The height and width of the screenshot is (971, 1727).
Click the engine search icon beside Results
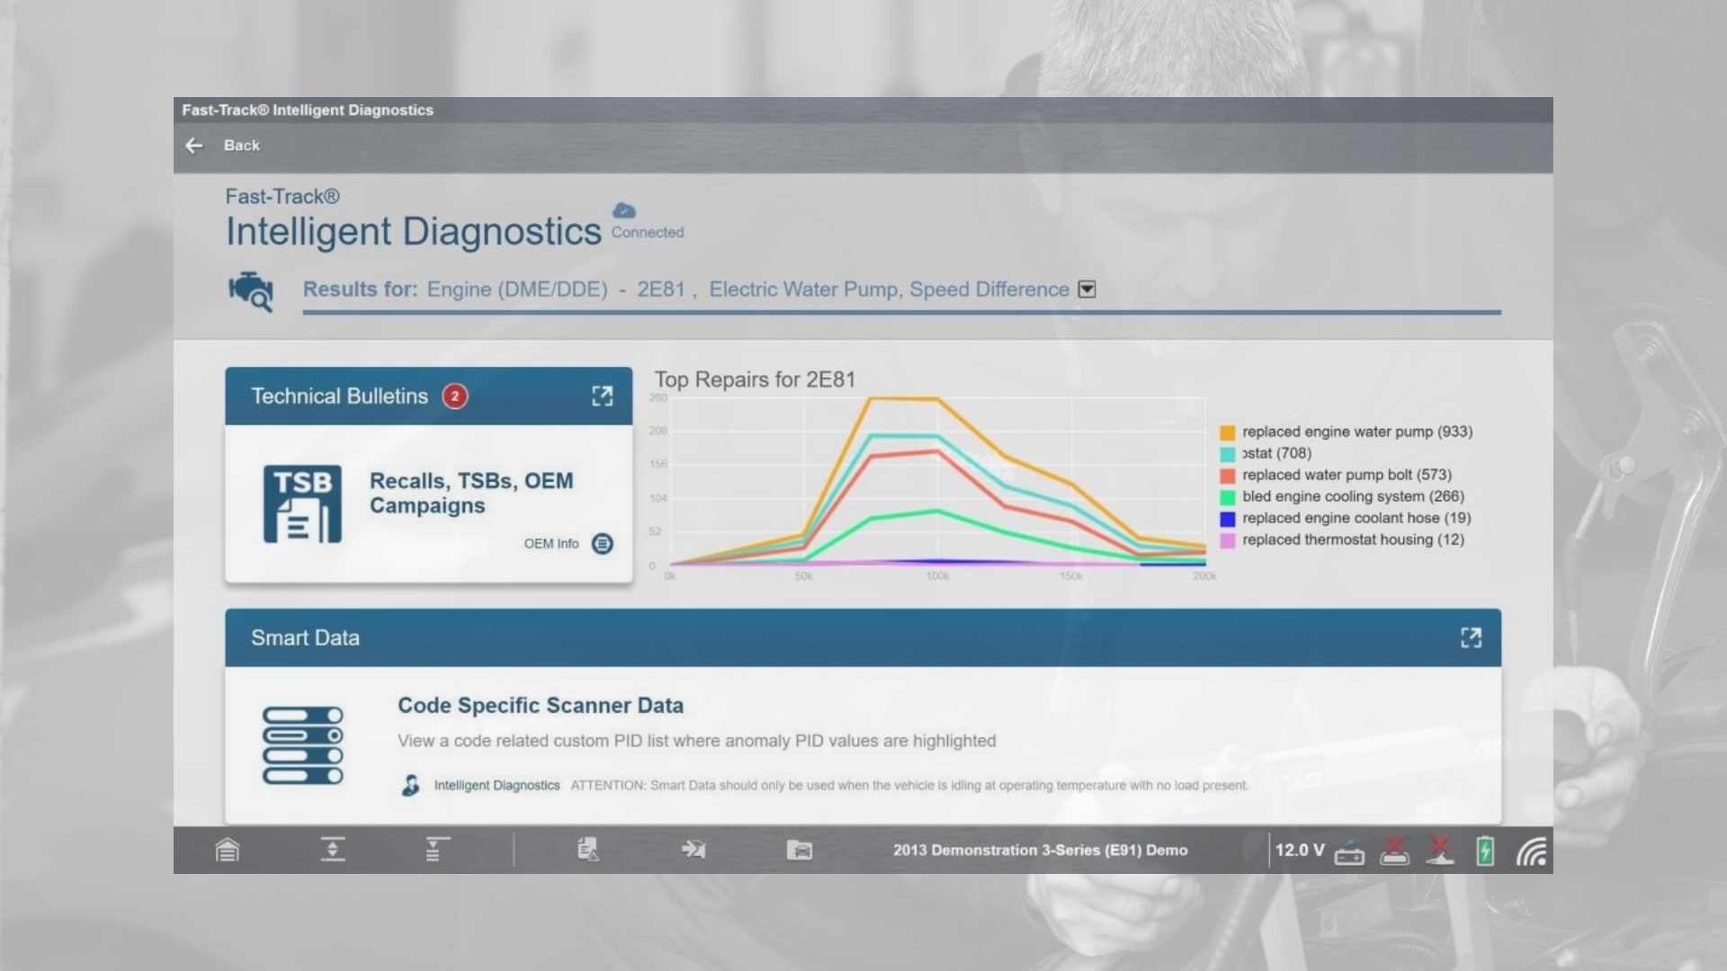tap(251, 291)
